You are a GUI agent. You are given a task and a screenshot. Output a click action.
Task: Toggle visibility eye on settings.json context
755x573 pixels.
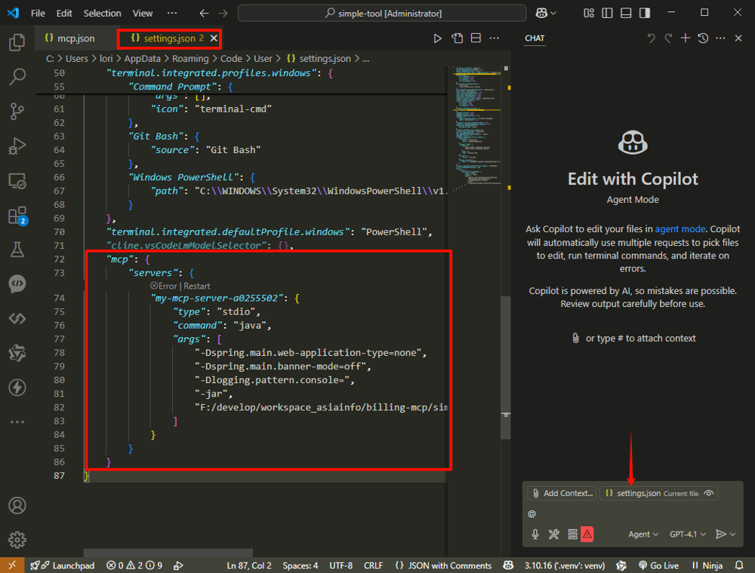tap(708, 493)
